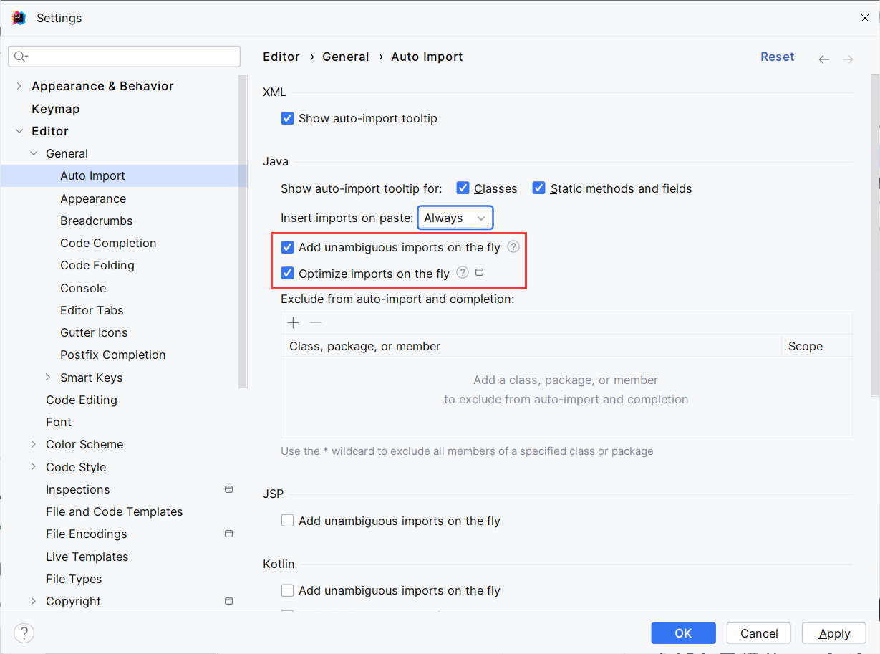Expand Appearance & Behavior section
The width and height of the screenshot is (880, 654).
[x=19, y=86]
